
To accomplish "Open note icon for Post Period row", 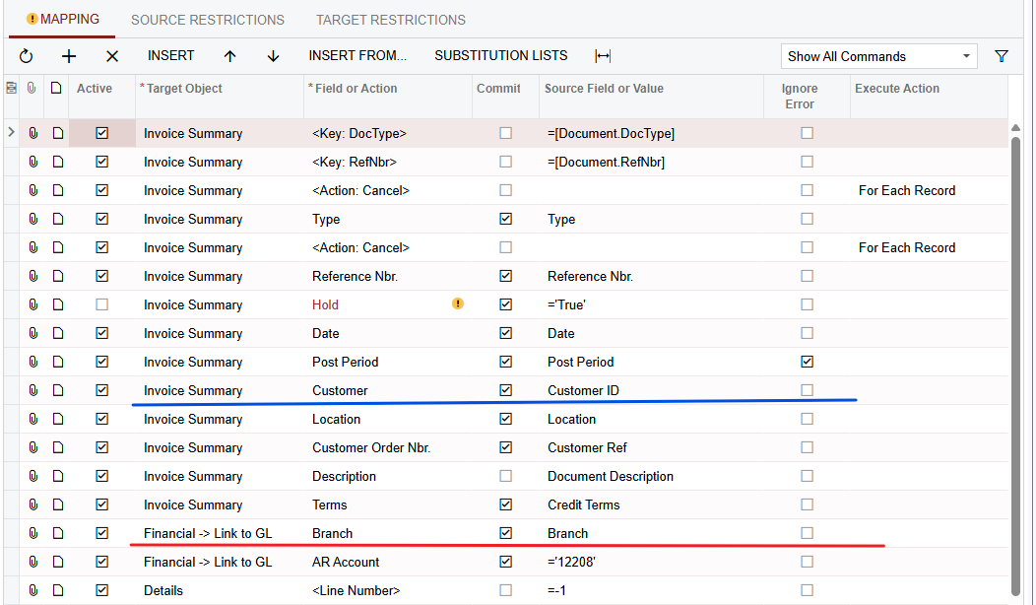I will (x=58, y=362).
